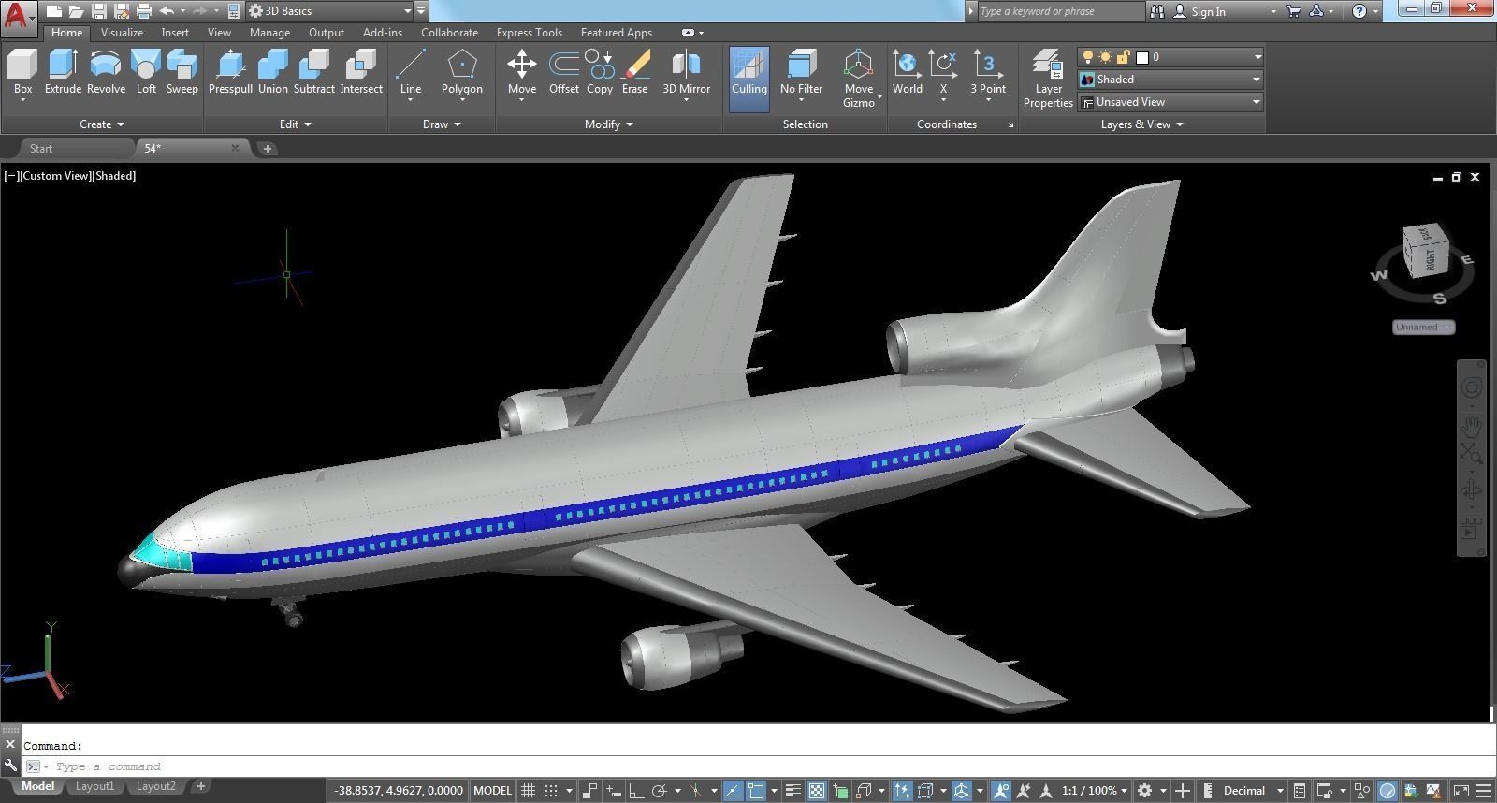Image resolution: width=1497 pixels, height=803 pixels.
Task: Select the 3D Mirror tool
Action: [687, 73]
